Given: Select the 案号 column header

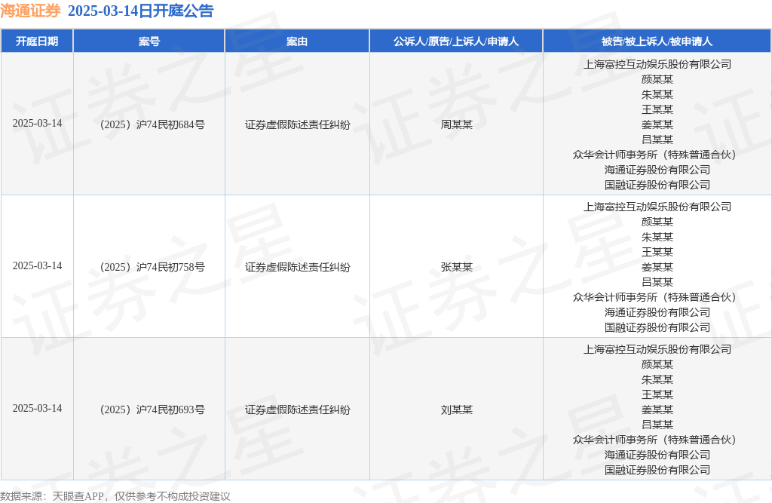Looking at the screenshot, I should coord(149,41).
